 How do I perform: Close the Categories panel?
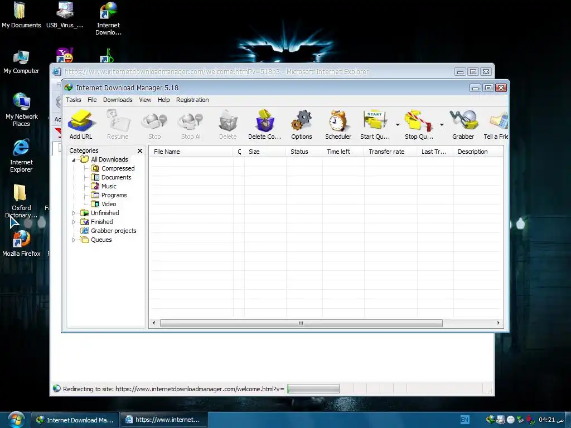pos(140,150)
